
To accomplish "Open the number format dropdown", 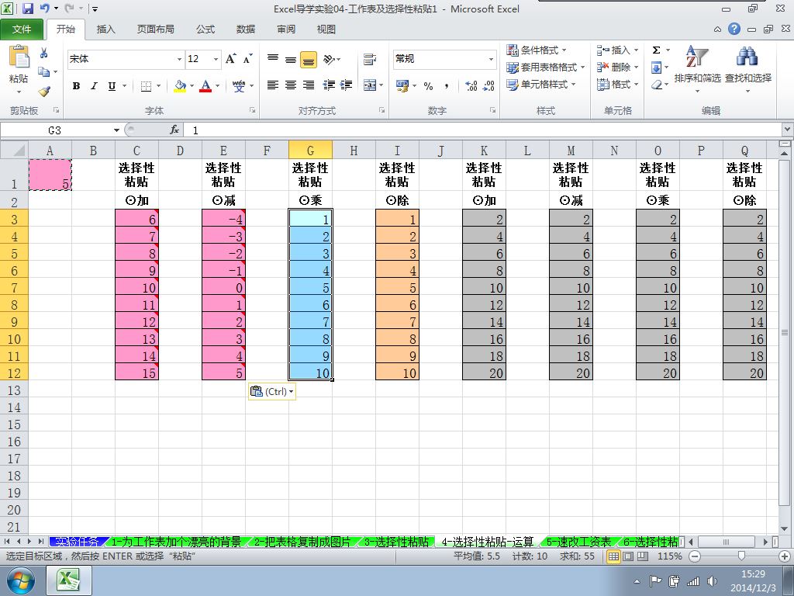I will (x=491, y=59).
